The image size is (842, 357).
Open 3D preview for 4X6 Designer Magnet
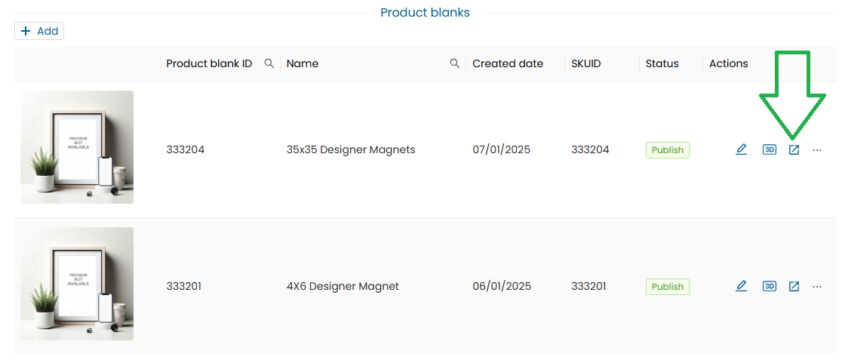(769, 286)
